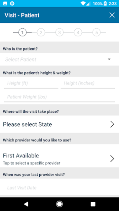The image size is (119, 211).
Task: Open the Please select State row
Action: (x=59, y=124)
